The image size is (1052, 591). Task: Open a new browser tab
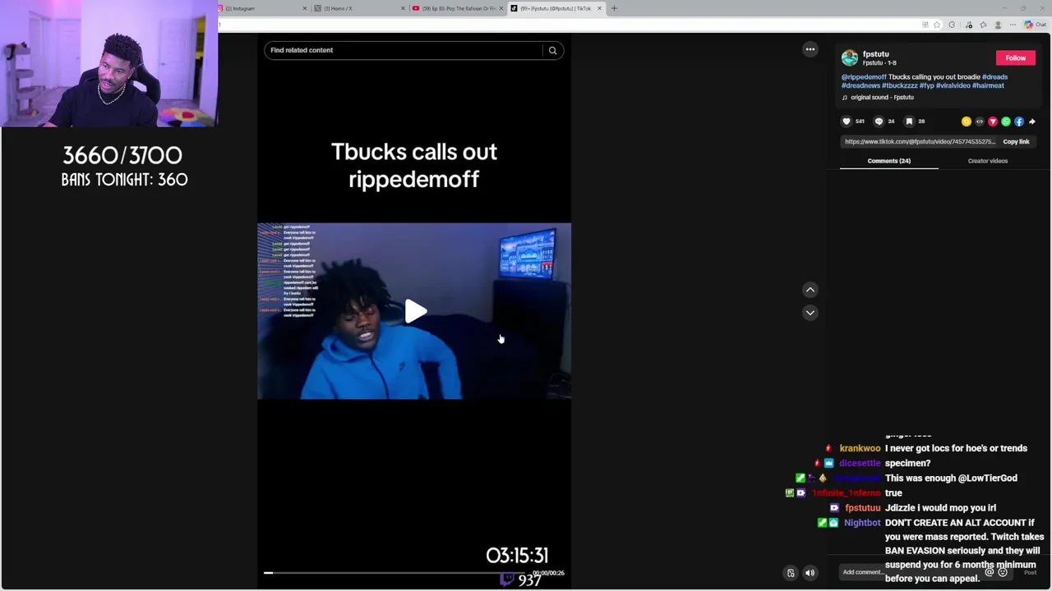pos(614,8)
